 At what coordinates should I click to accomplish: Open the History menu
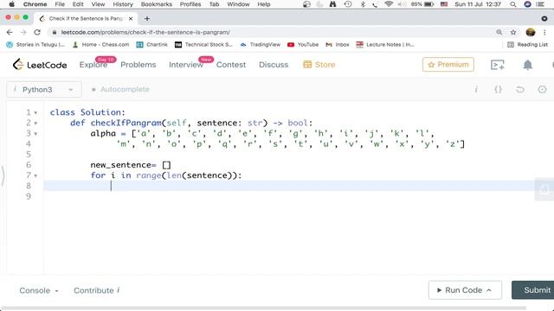(123, 4)
